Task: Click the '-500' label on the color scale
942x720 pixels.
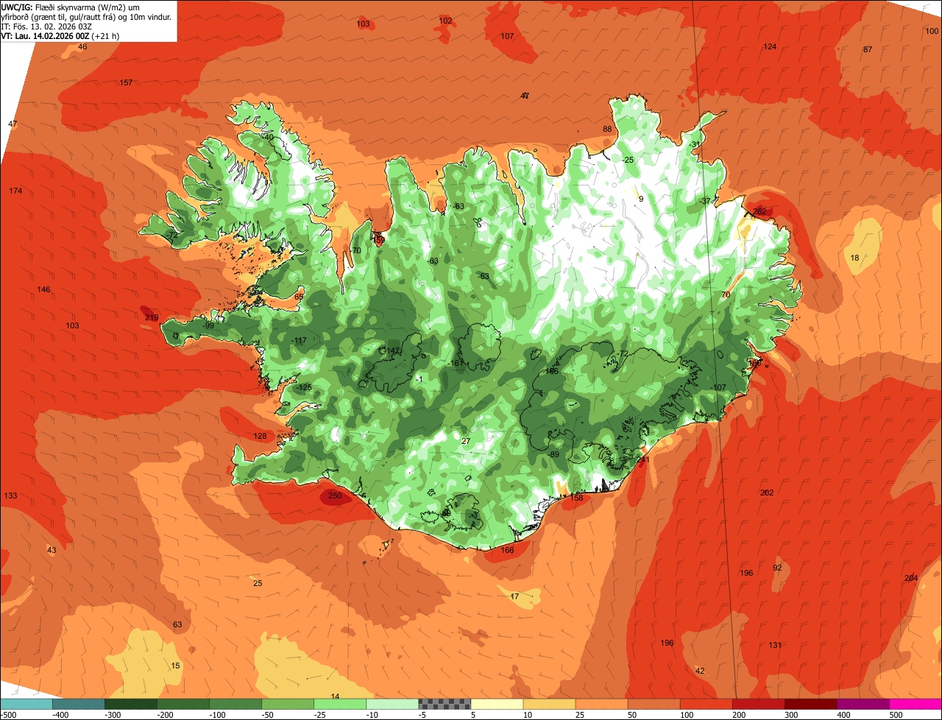Action: 8,715
